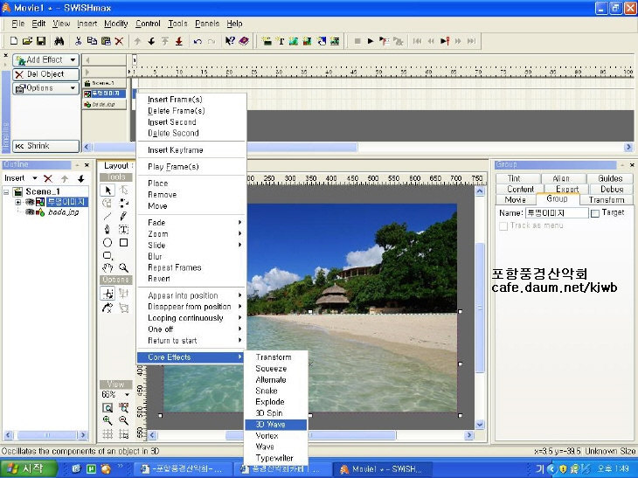Click the red Delete X toolbar icon
Viewport: 638px width, 478px height.
pos(119,41)
